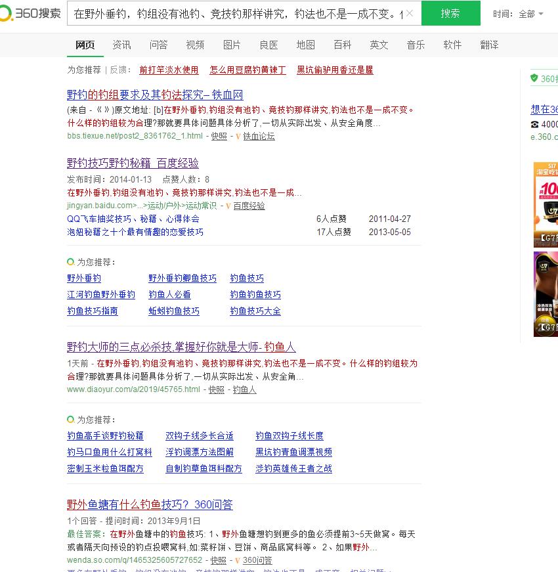Switch to the 视频 tab
The width and height of the screenshot is (558, 572).
click(x=195, y=45)
